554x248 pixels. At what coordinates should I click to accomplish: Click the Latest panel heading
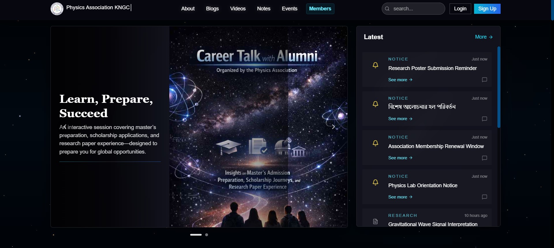(x=373, y=37)
